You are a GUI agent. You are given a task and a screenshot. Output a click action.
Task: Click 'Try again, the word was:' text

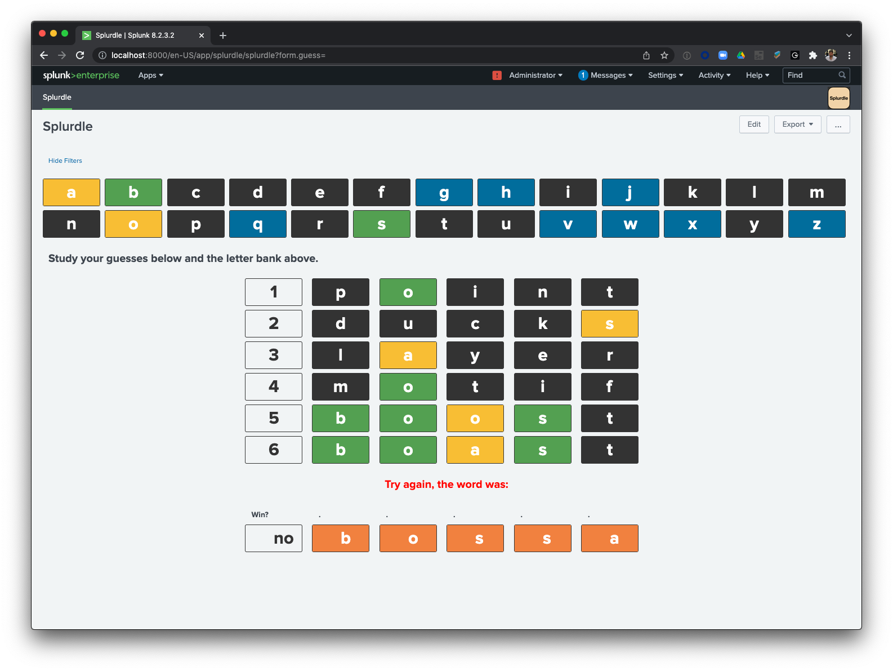tap(446, 485)
